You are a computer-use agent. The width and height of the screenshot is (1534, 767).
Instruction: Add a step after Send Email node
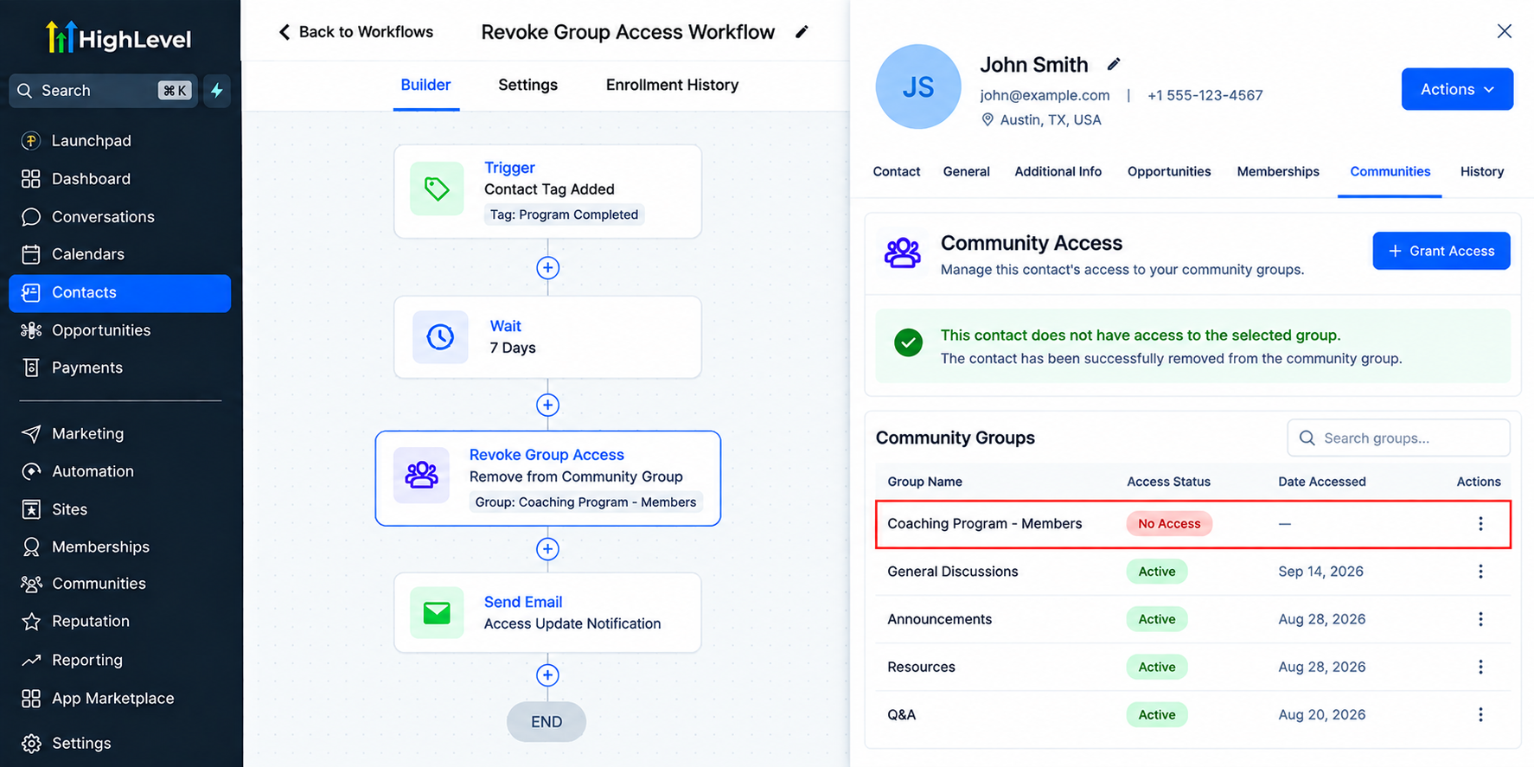pos(547,675)
